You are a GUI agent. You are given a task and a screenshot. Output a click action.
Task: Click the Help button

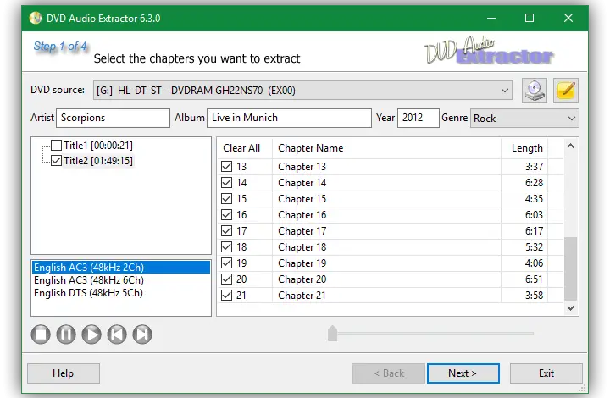coord(64,373)
